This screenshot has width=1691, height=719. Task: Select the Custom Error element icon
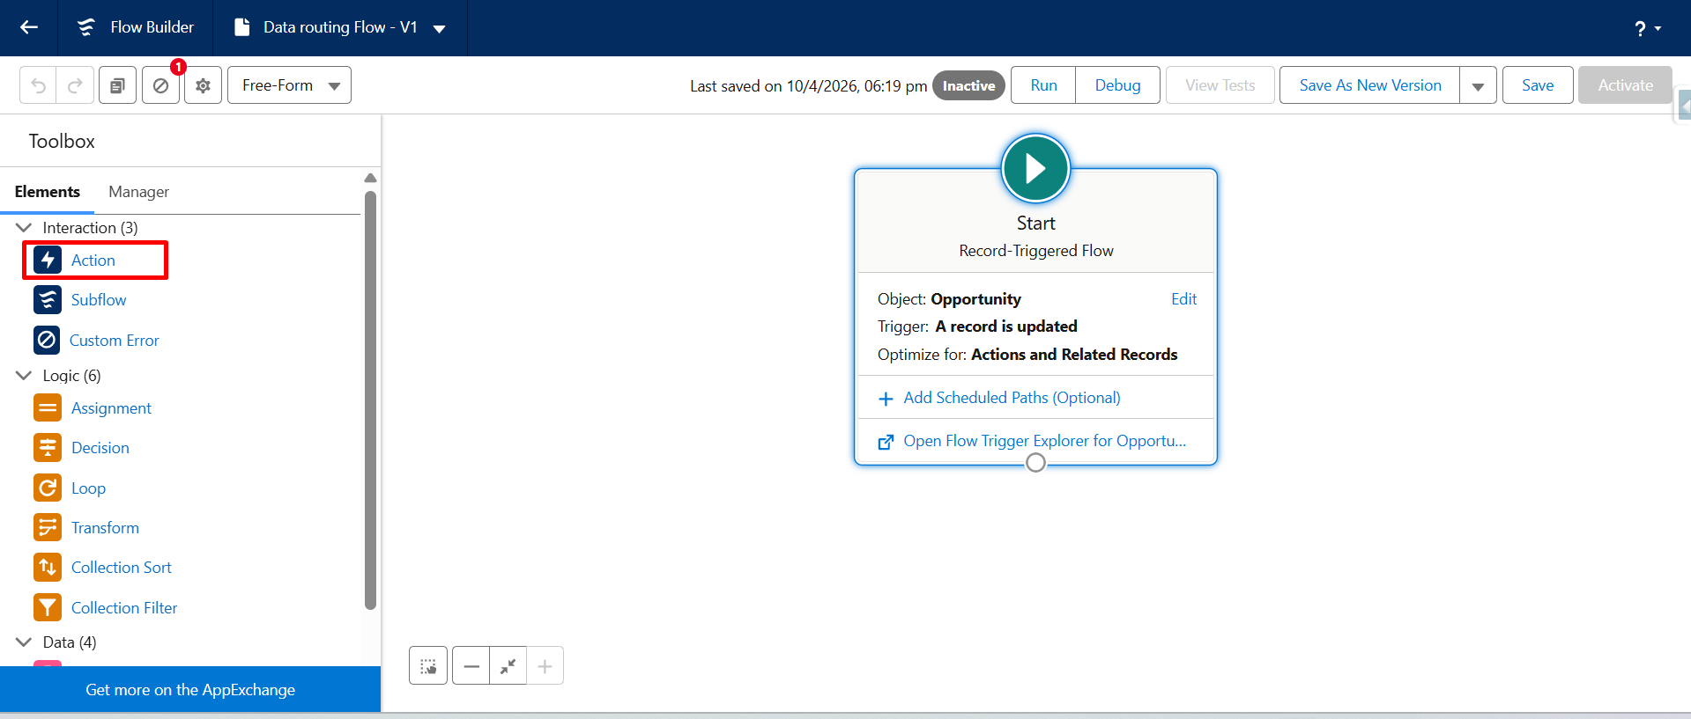click(47, 340)
